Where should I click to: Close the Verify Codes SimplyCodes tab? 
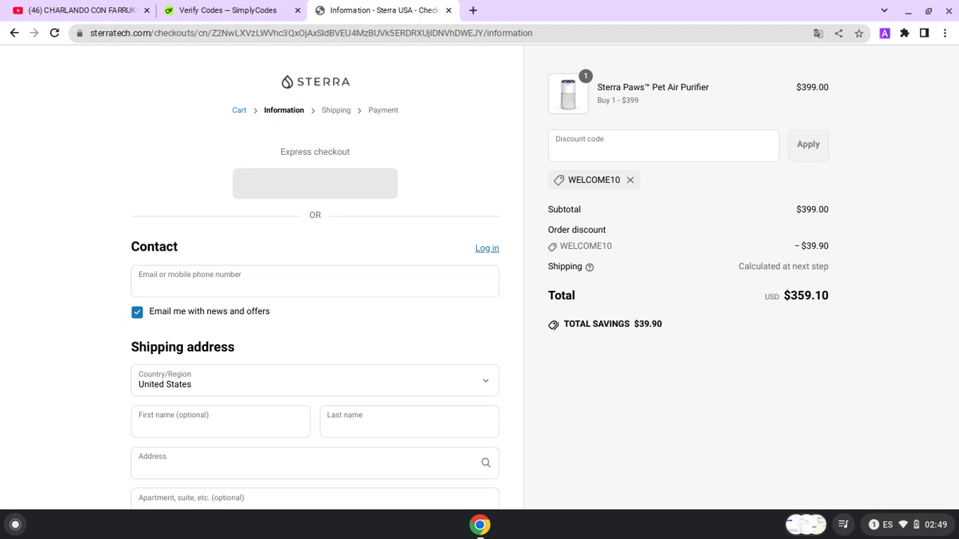[x=297, y=10]
